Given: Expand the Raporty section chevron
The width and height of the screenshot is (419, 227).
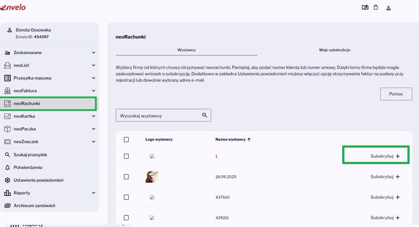Looking at the screenshot, I should click(93, 193).
